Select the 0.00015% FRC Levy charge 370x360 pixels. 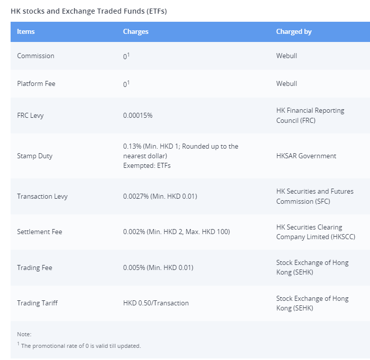pos(138,115)
